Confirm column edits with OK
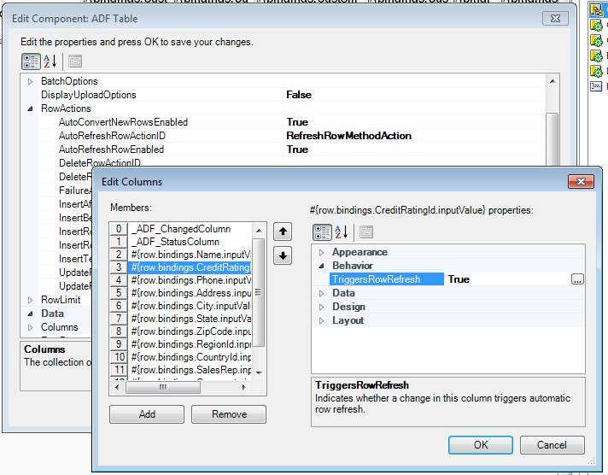This screenshot has height=475, width=608. pyautogui.click(x=481, y=445)
